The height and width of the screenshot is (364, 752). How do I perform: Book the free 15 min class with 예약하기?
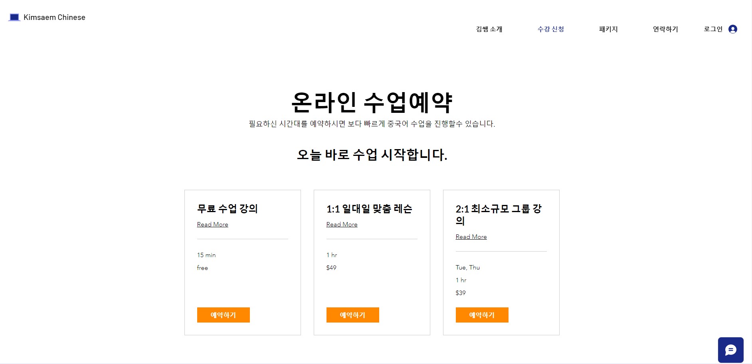pyautogui.click(x=223, y=315)
